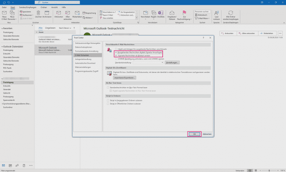286x172 pixels.
Task: Enable 'Standardnachrichten im Nur-Text-Format lesen' checkbox
Action: 108,87
